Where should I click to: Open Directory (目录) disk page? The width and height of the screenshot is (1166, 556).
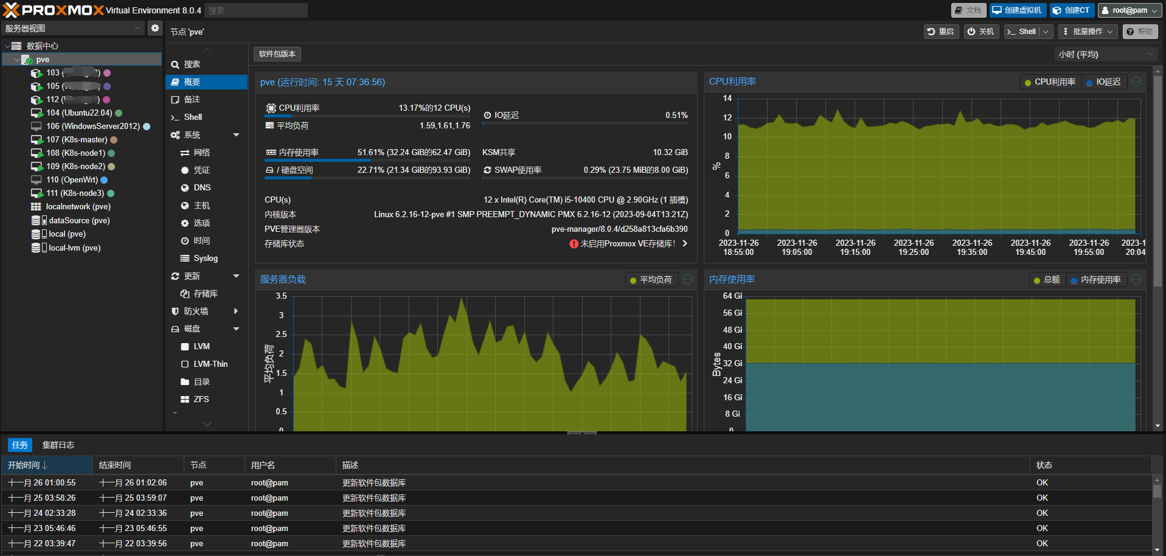(x=206, y=382)
